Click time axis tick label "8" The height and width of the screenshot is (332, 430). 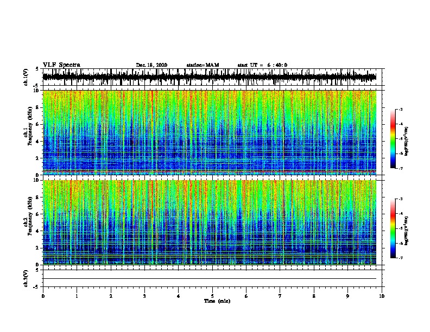click(314, 296)
